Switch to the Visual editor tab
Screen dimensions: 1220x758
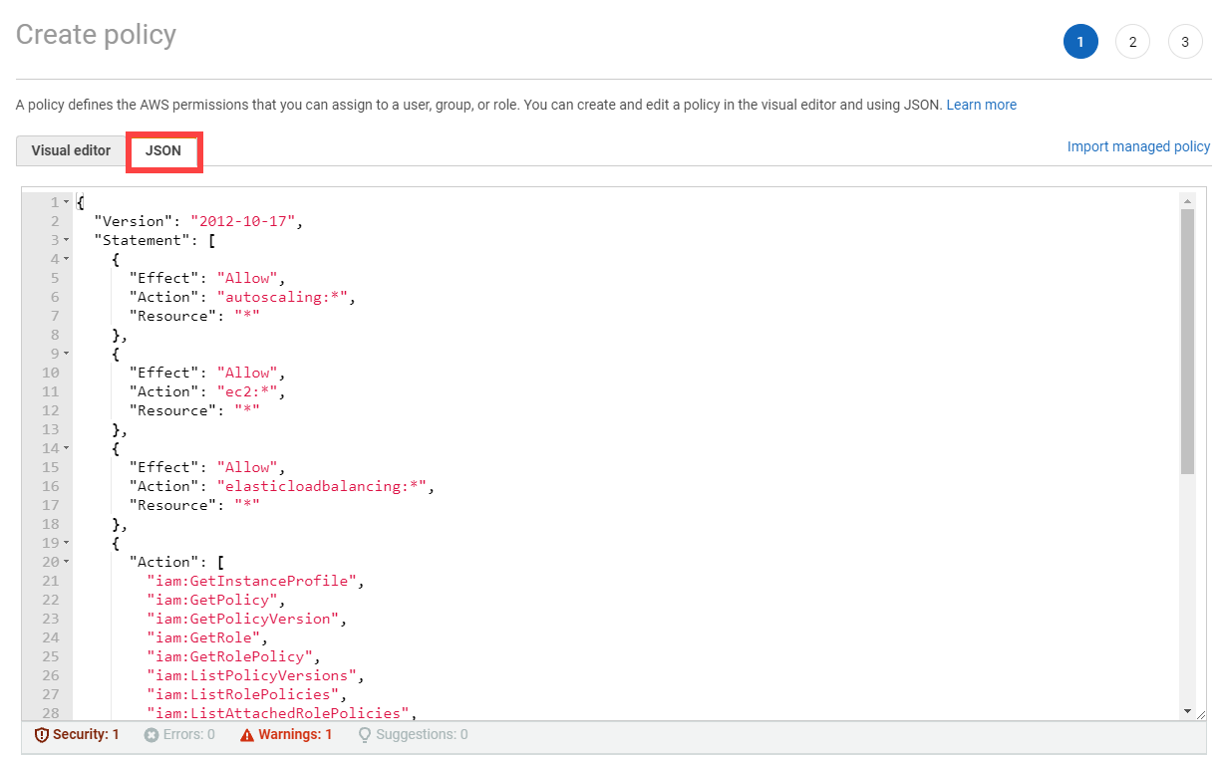(71, 151)
